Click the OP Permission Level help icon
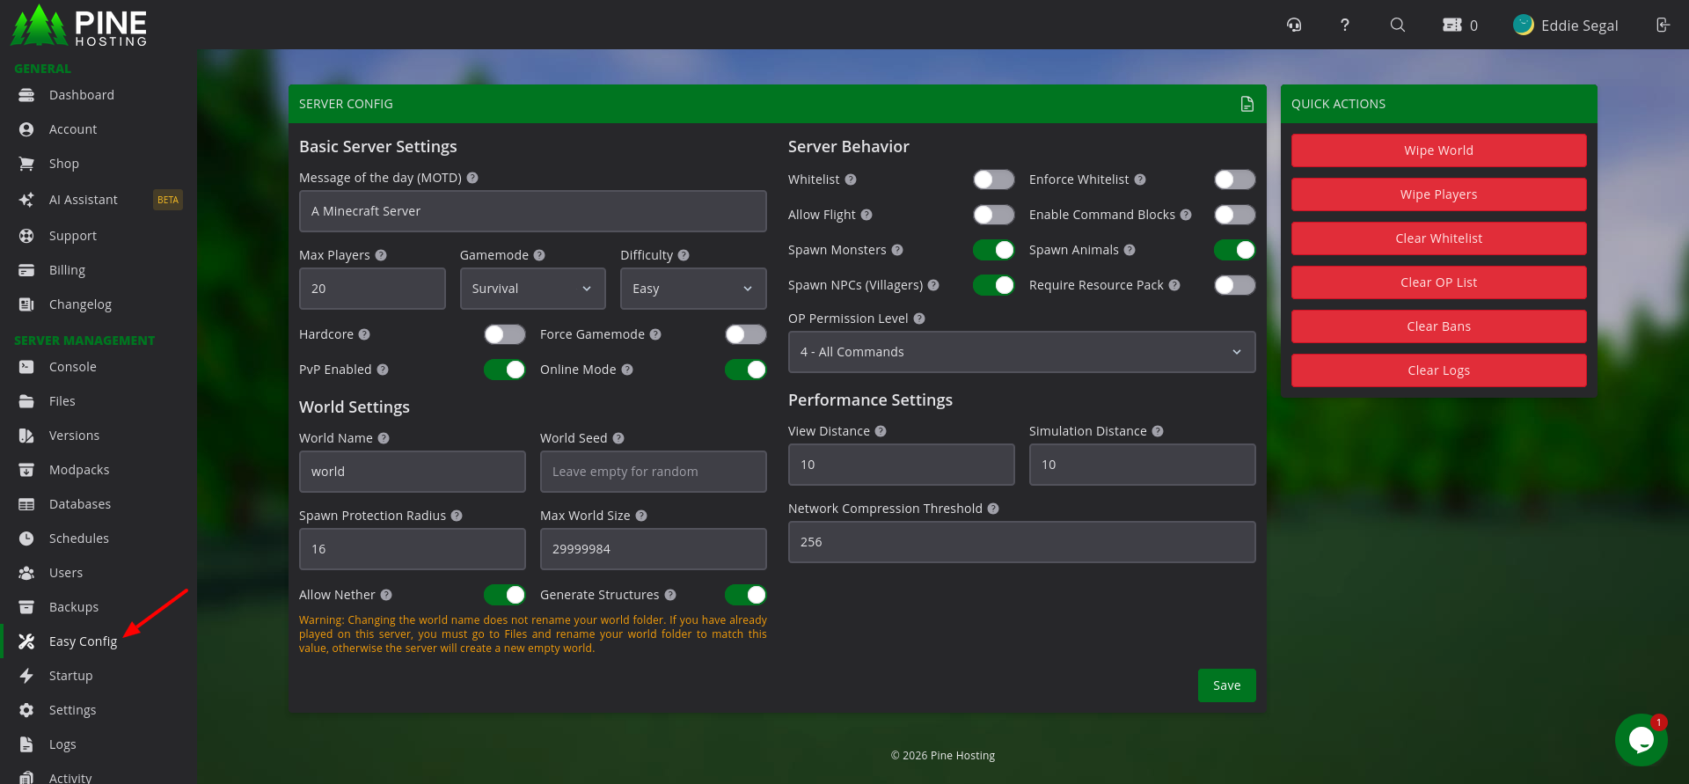 pos(919,319)
